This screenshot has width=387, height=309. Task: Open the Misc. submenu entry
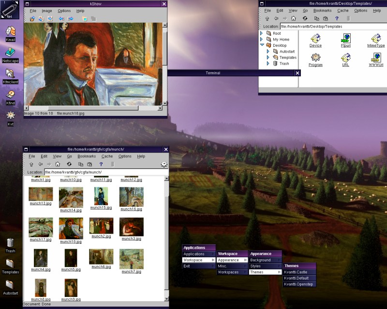pyautogui.click(x=232, y=266)
